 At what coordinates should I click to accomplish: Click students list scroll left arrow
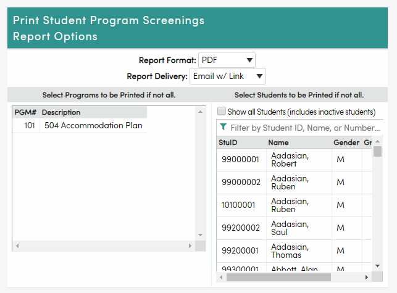tap(221, 278)
